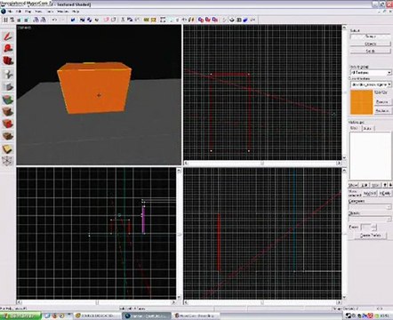Click the Copy toolbar icon

[130, 20]
